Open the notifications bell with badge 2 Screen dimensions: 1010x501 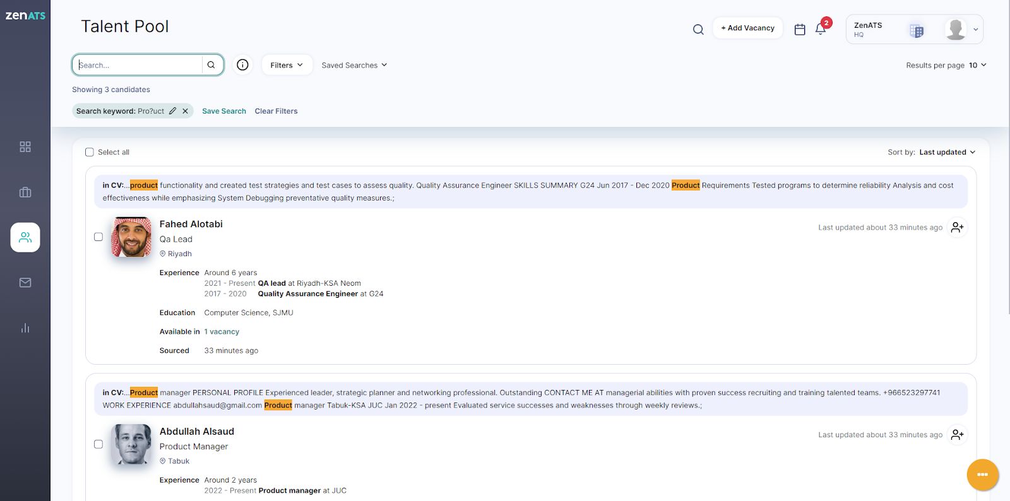[821, 28]
